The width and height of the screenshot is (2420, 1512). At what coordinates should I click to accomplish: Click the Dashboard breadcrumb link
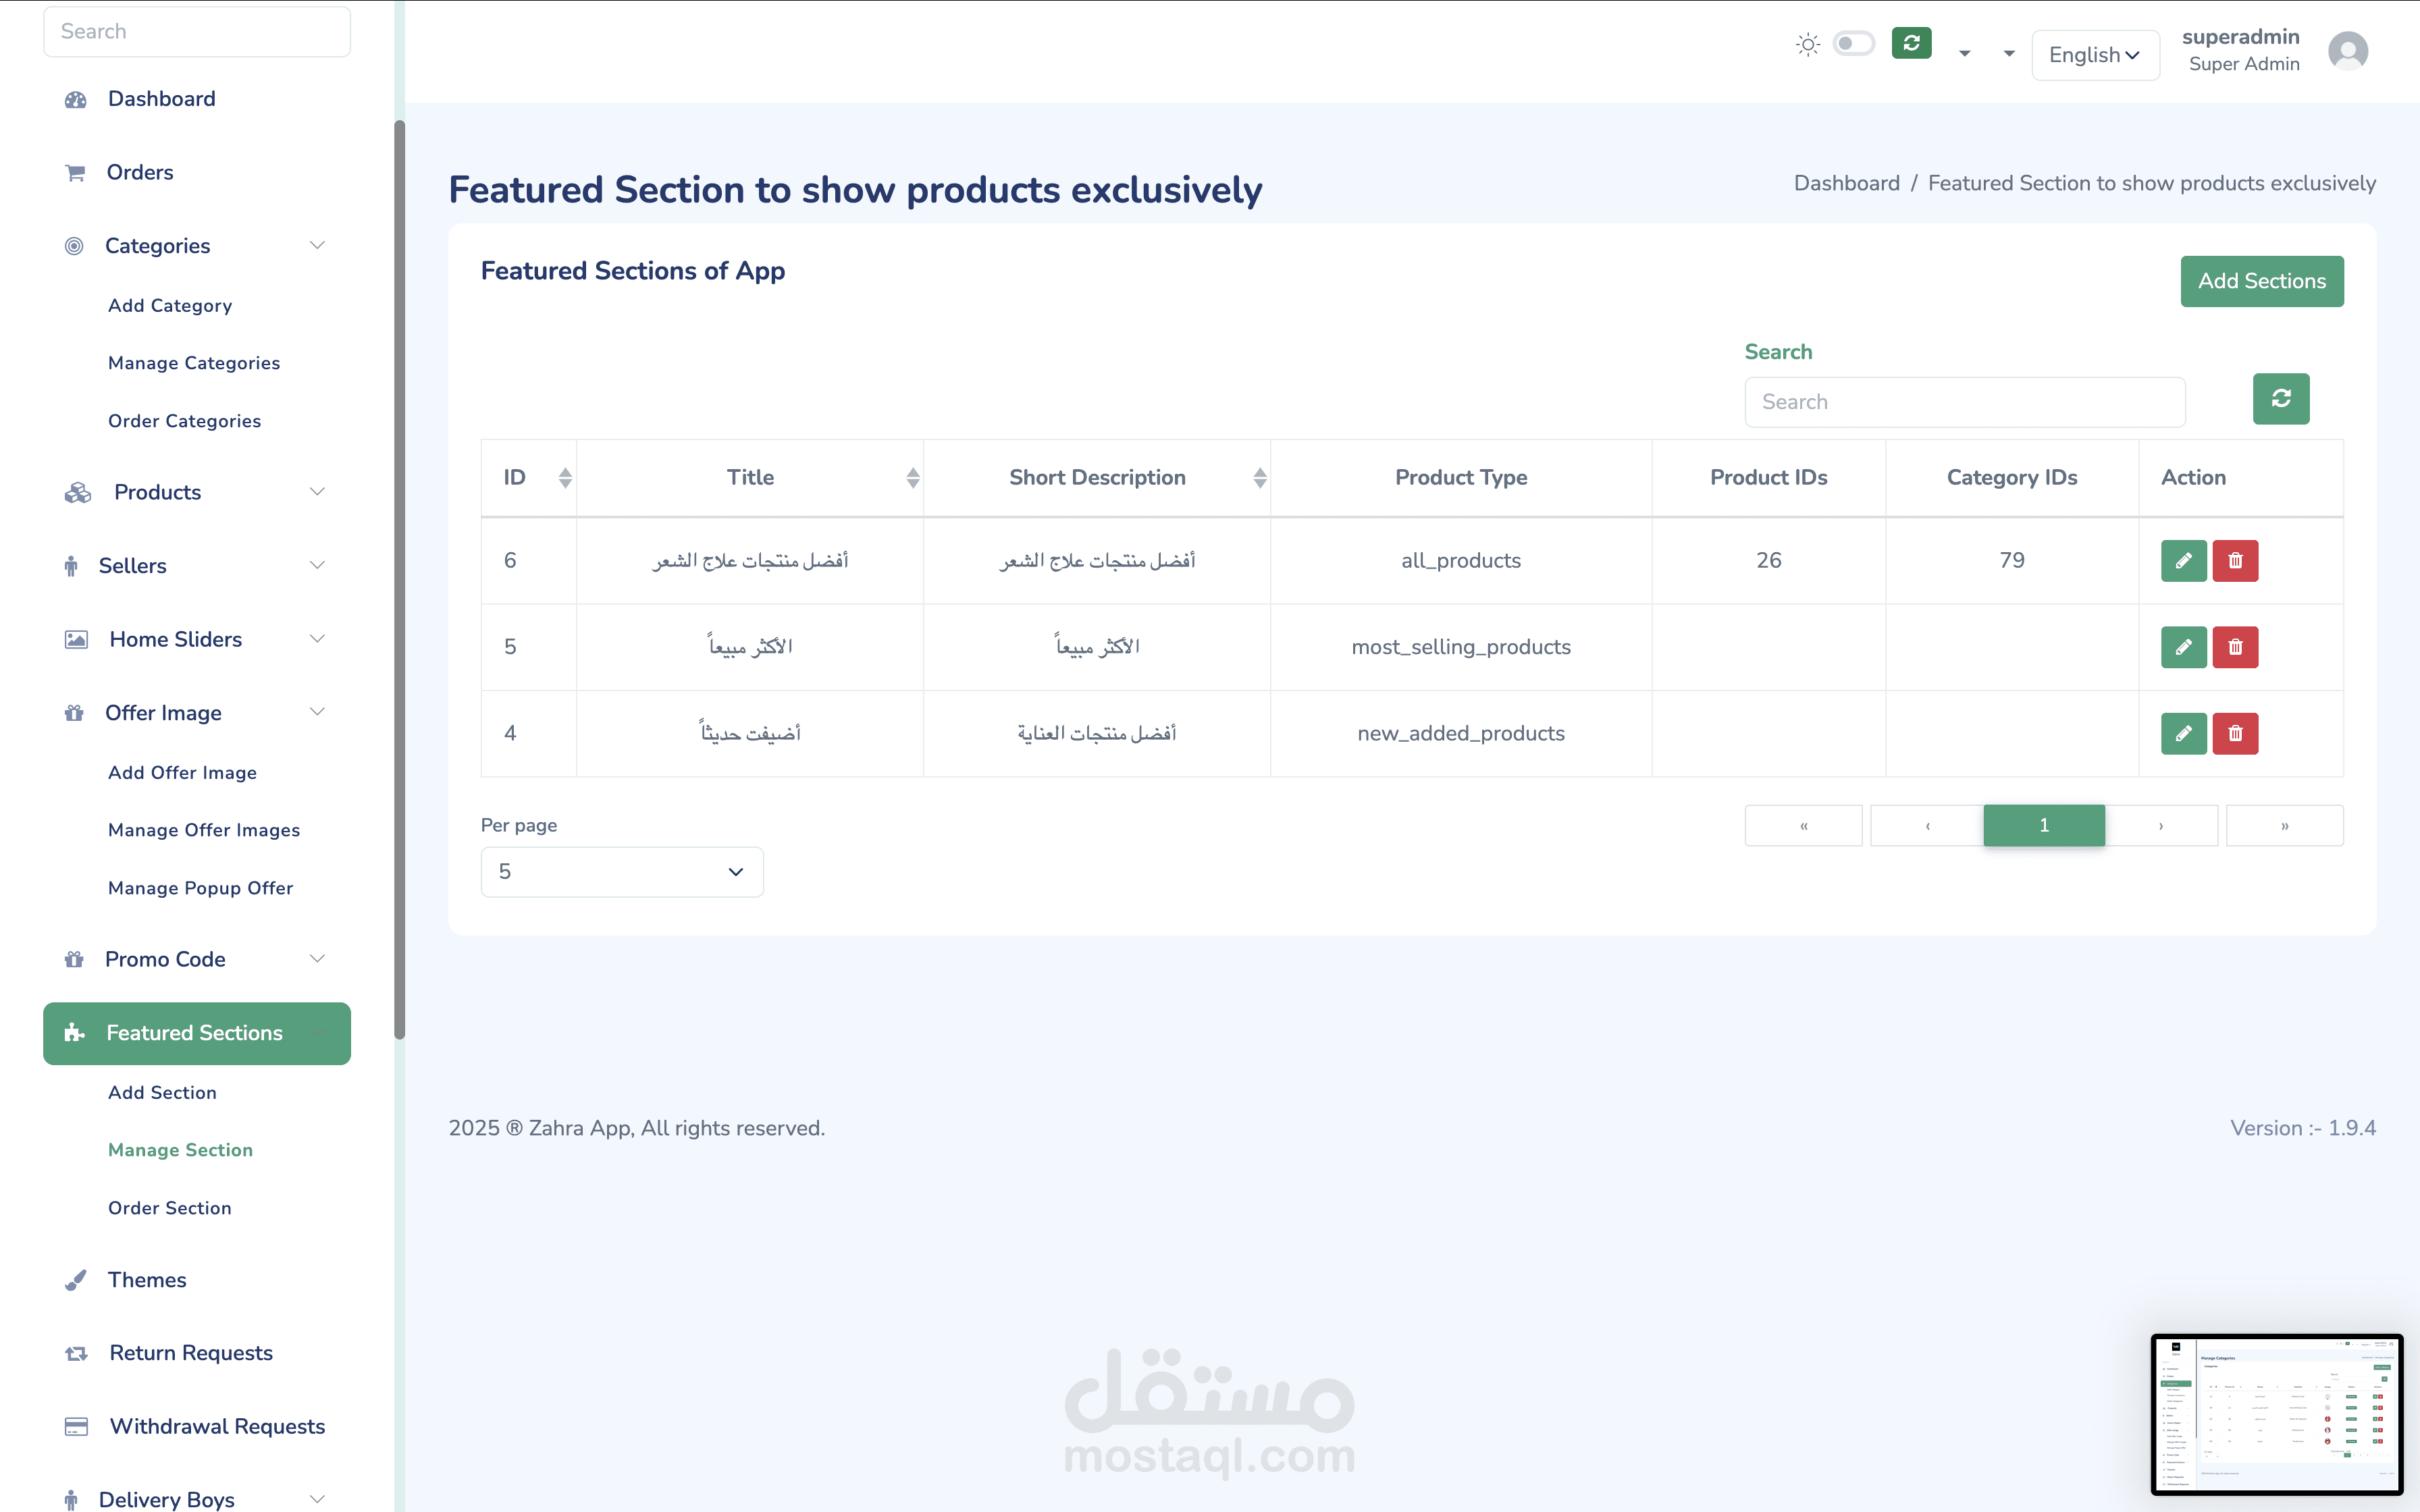coord(1846,183)
